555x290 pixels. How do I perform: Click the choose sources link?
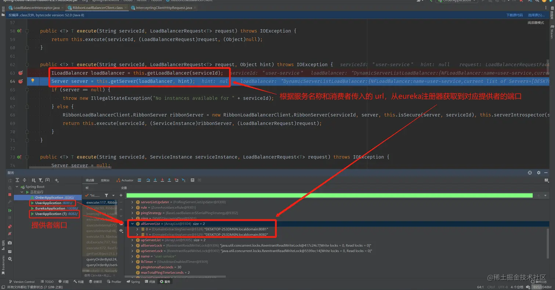point(536,15)
